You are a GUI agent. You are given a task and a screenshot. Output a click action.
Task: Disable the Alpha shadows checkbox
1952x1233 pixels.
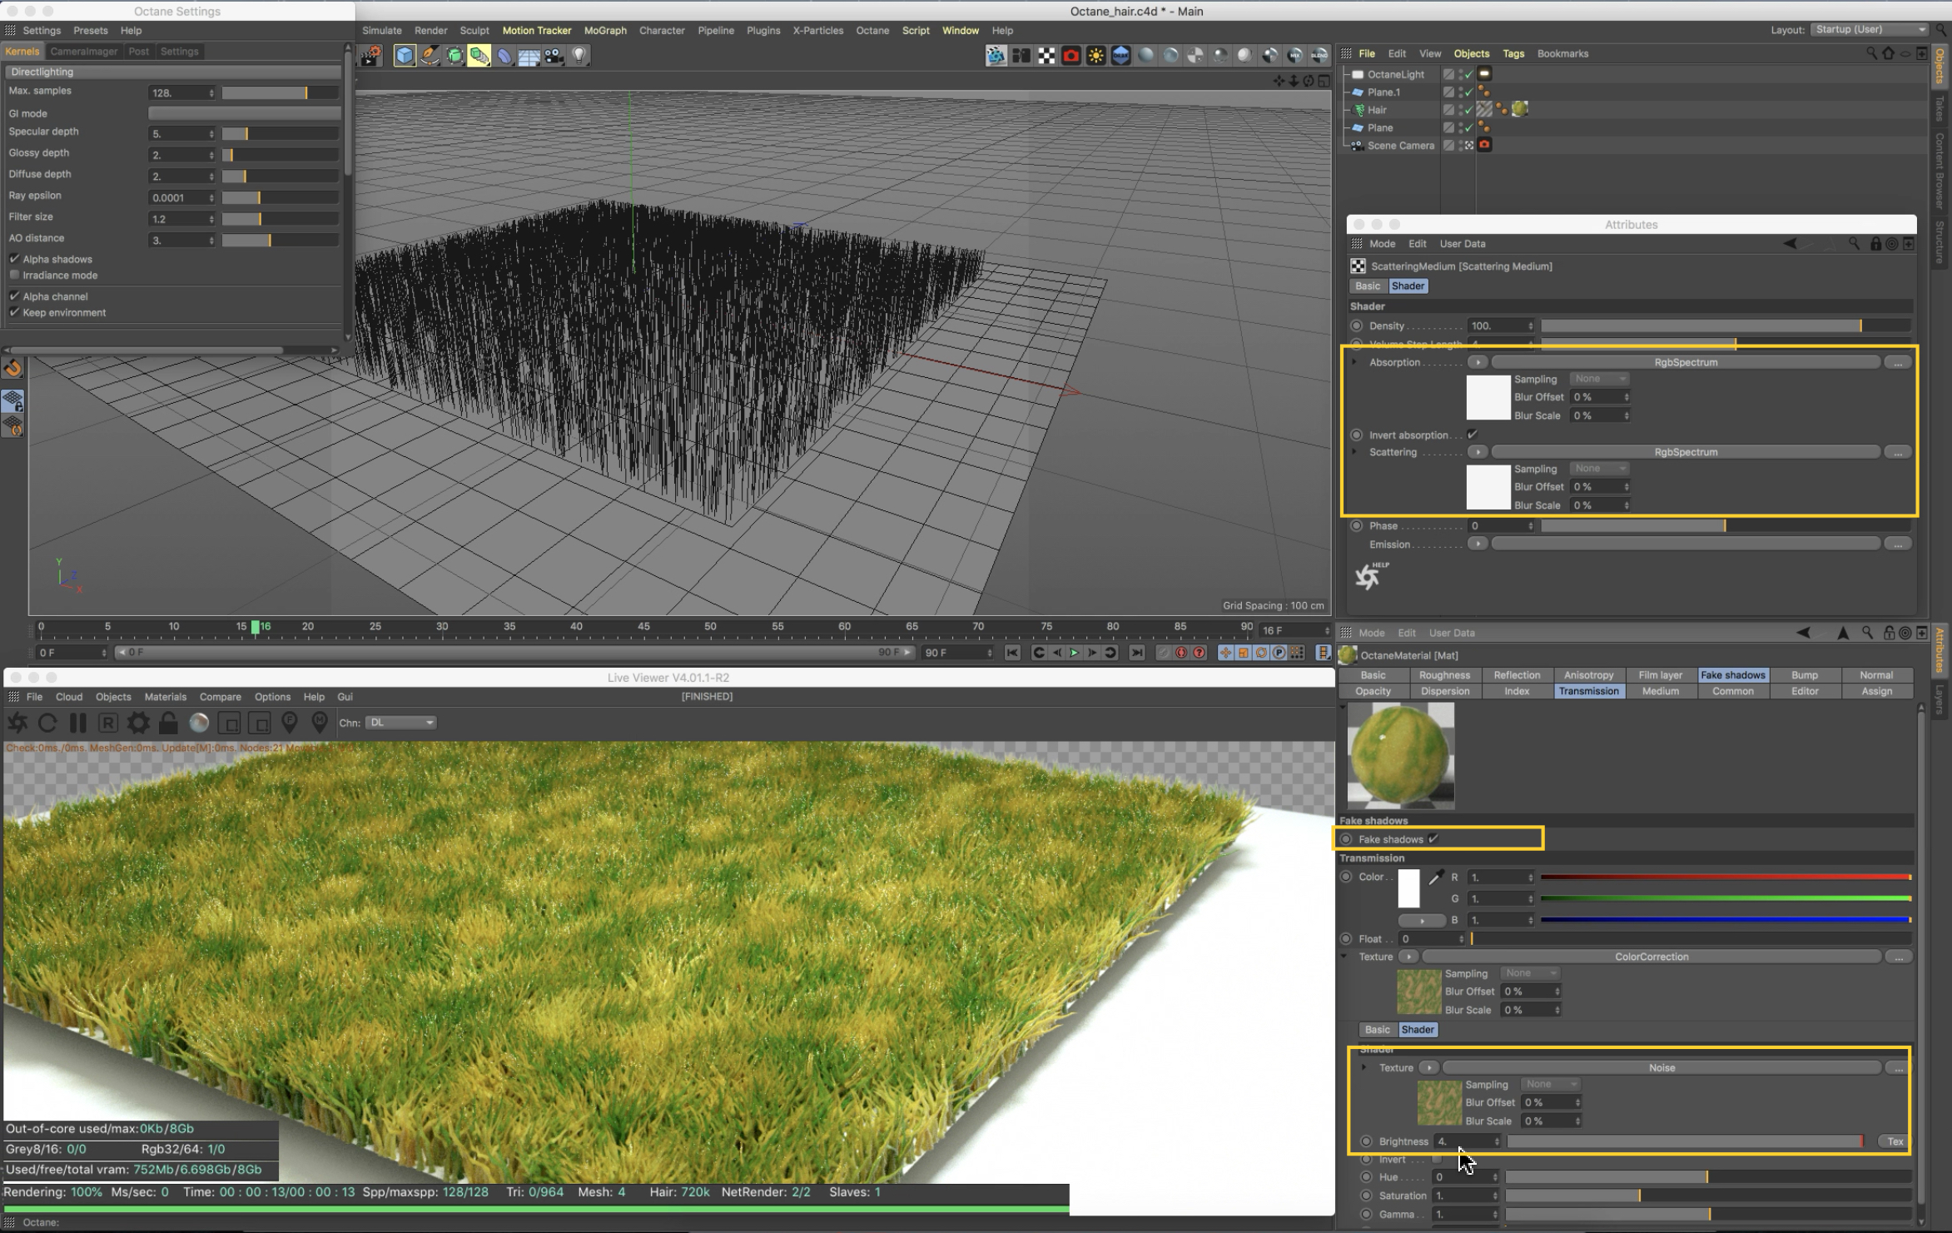[x=14, y=259]
